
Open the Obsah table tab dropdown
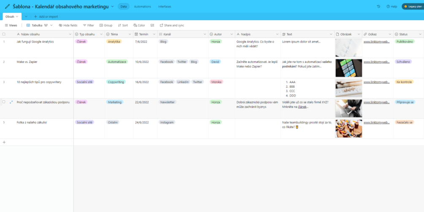[x=17, y=16]
